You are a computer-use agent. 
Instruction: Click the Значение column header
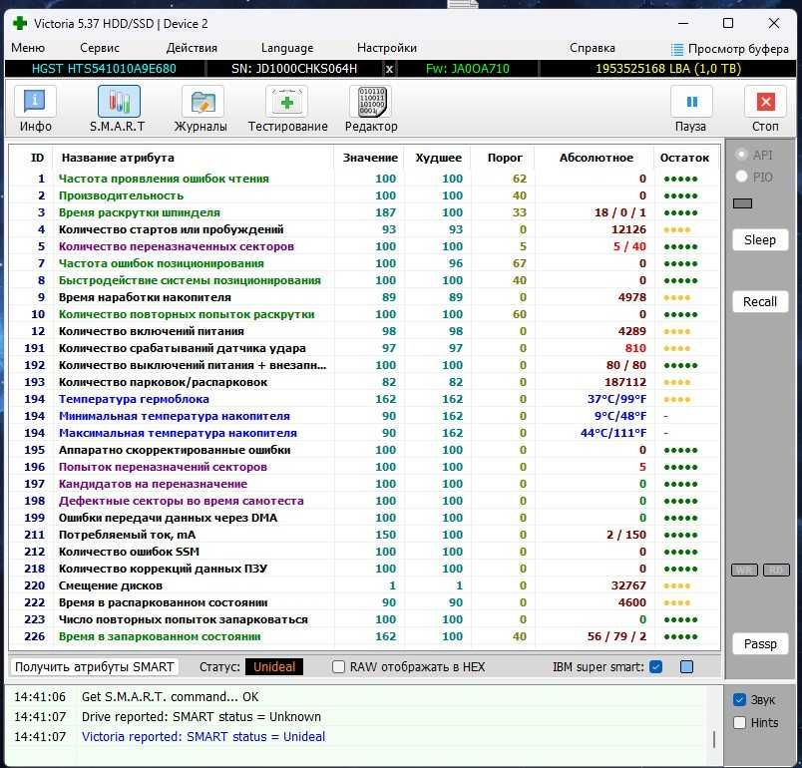370,158
